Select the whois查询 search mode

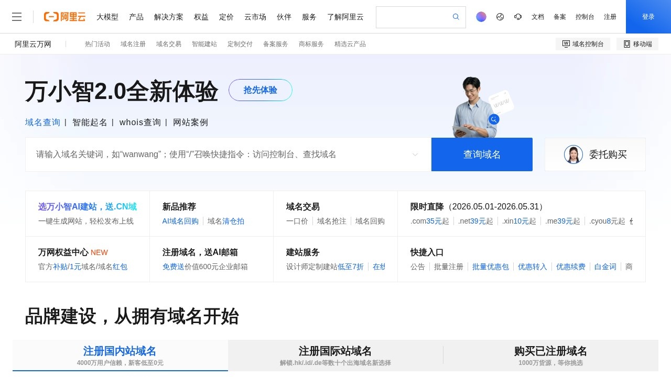coord(140,122)
